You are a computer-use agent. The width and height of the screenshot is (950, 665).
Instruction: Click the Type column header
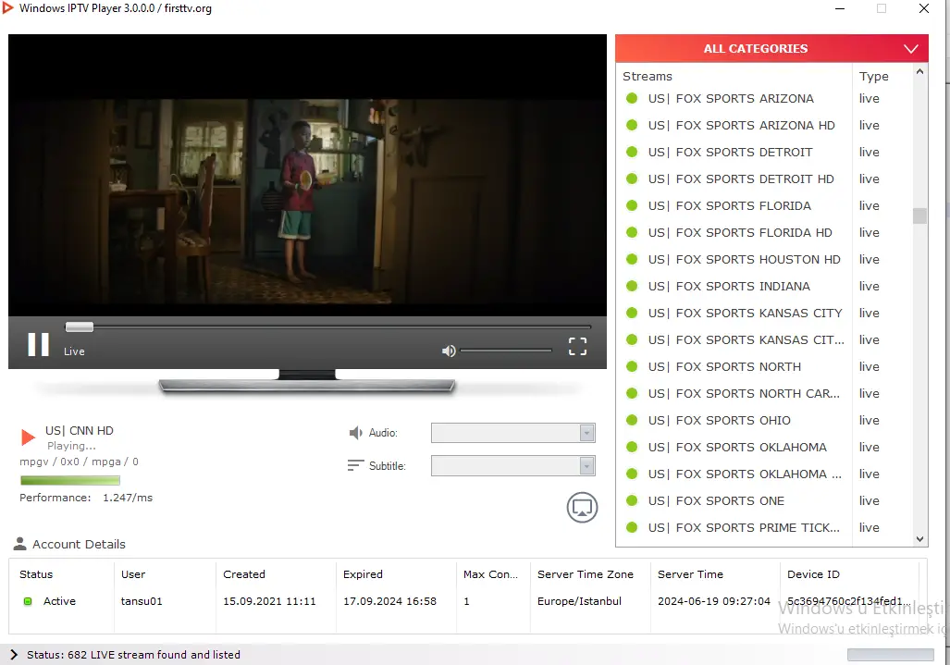coord(873,77)
